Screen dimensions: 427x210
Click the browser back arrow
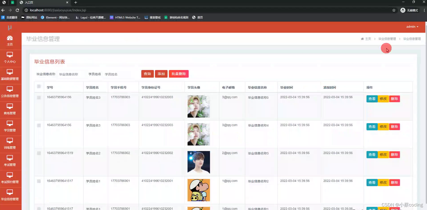(3, 10)
